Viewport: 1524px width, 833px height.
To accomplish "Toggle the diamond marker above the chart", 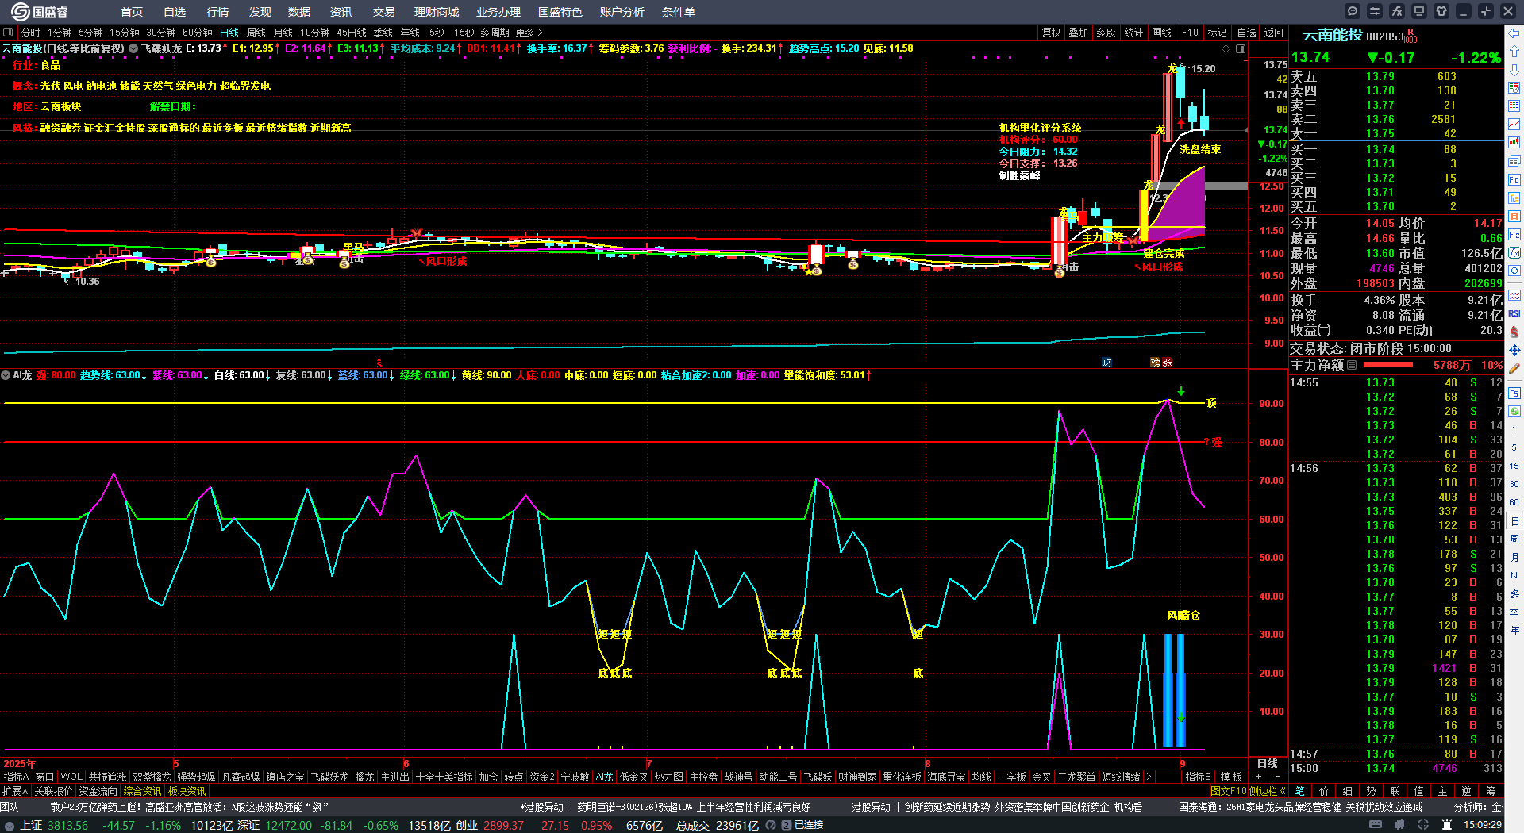I will tap(1226, 48).
